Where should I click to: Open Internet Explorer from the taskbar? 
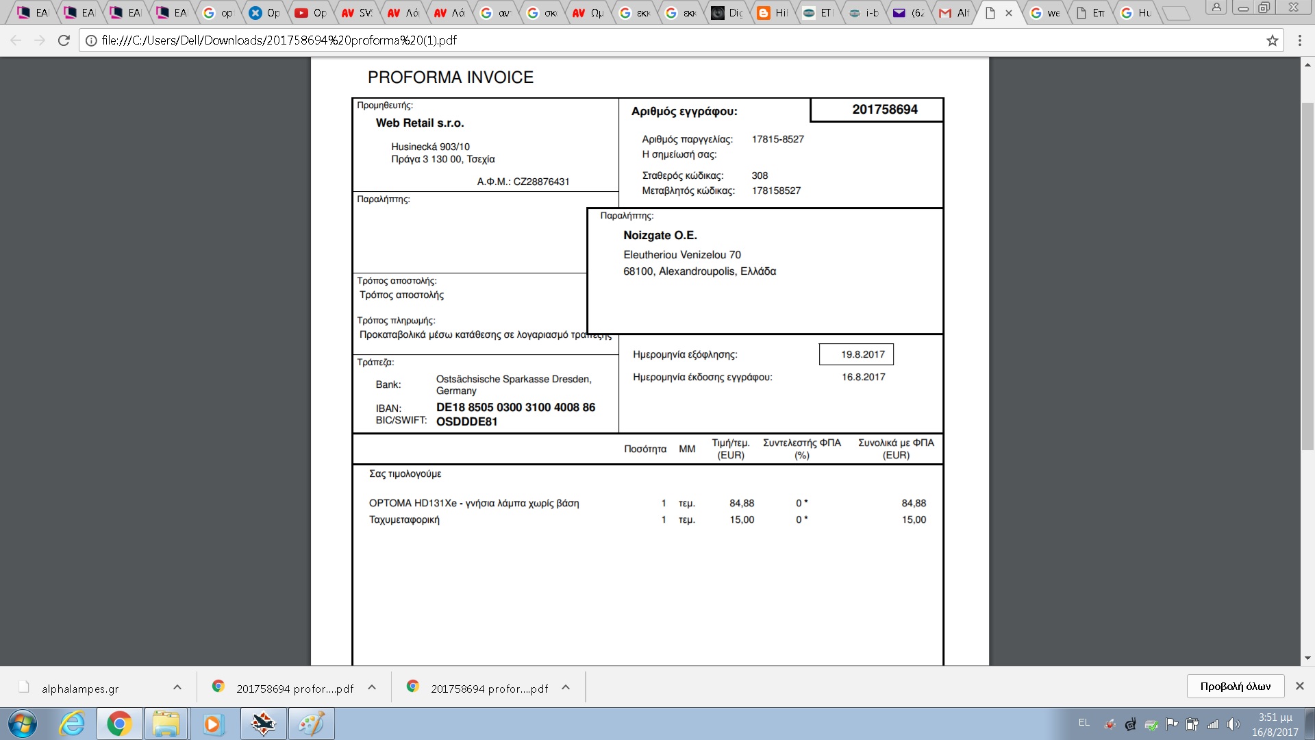(72, 724)
